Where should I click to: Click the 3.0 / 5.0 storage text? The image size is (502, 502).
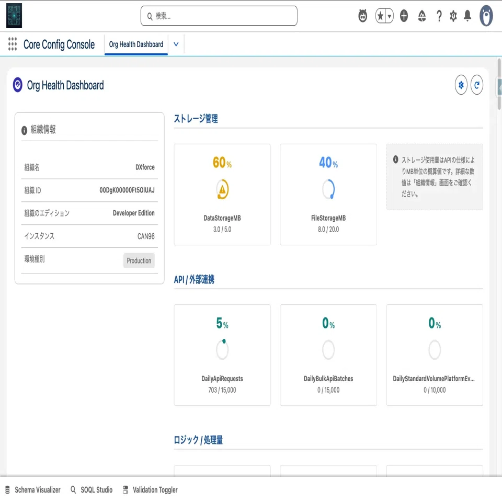pyautogui.click(x=222, y=229)
